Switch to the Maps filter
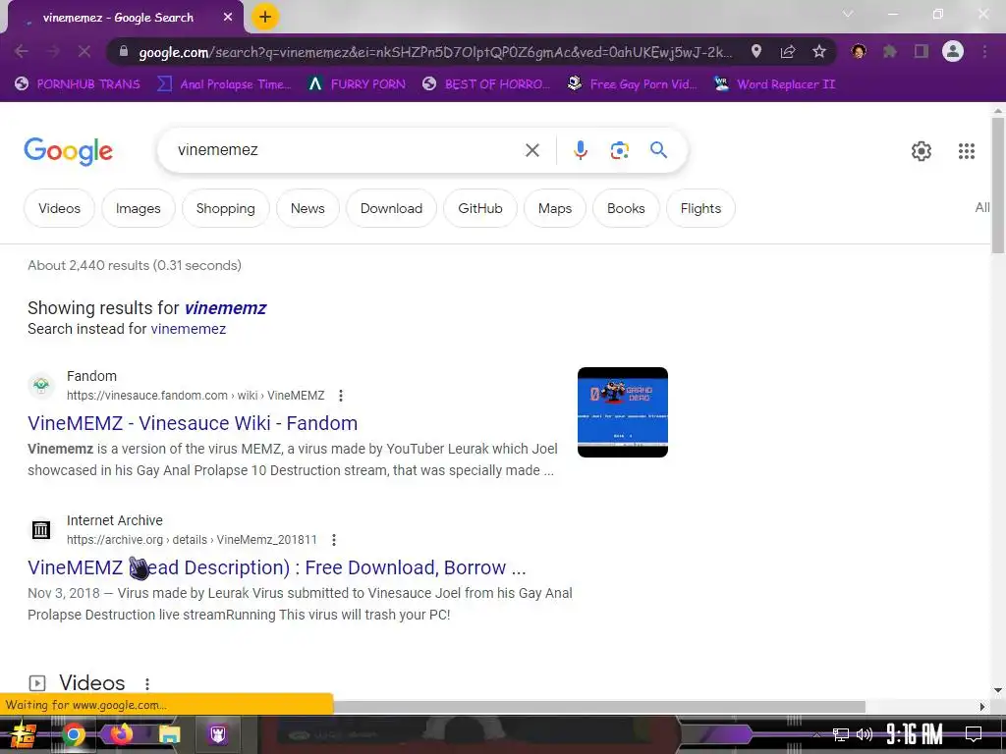Viewport: 1006px width, 754px height. (555, 208)
